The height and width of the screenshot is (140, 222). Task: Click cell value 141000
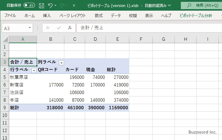point(51,100)
